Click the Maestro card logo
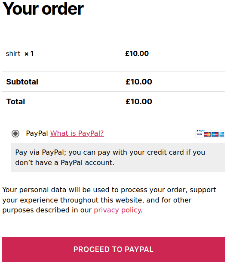 click(x=215, y=134)
